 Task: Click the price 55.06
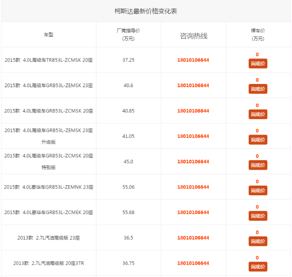click(128, 187)
